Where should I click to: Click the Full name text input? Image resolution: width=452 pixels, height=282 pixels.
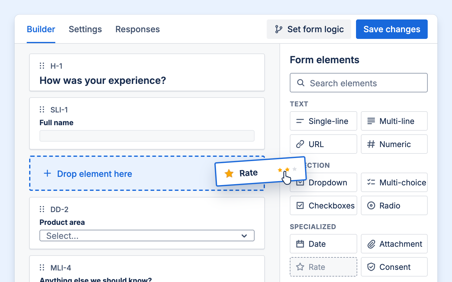(147, 136)
